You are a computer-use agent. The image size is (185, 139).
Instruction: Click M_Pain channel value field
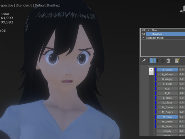(182, 117)
